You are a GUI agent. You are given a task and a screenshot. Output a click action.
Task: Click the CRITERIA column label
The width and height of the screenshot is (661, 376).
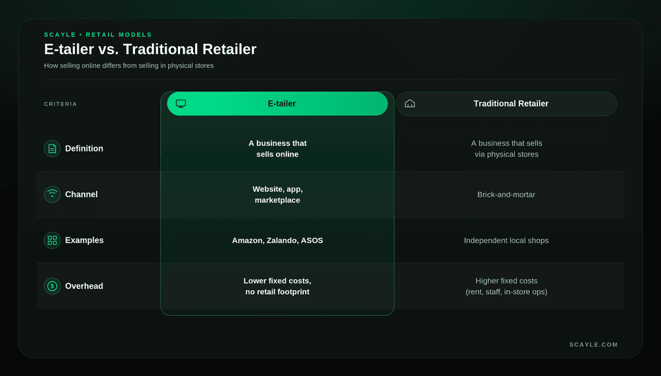point(60,104)
